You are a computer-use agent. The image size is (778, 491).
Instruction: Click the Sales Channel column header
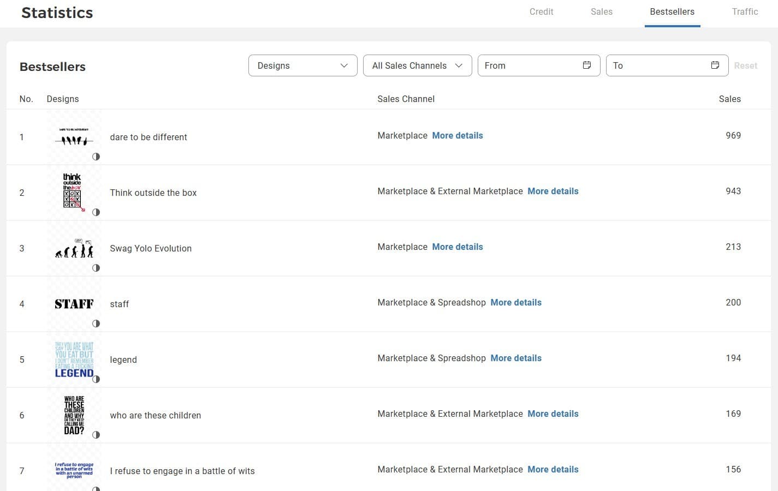pos(406,99)
